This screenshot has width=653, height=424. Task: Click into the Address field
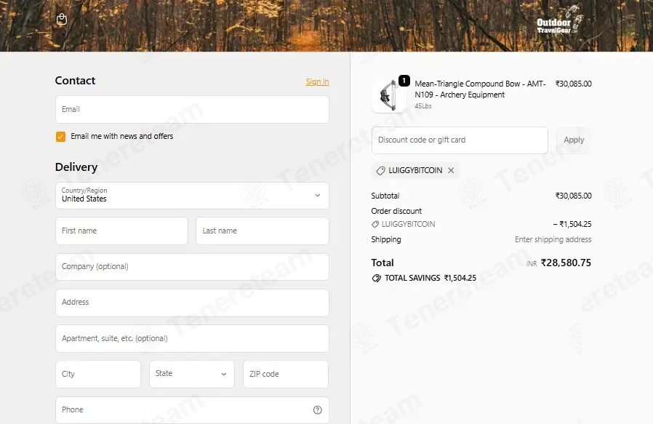(x=192, y=303)
